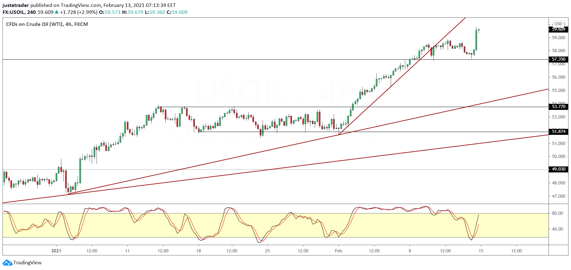The width and height of the screenshot is (571, 270).
Task: Click the TradingView cloud logo icon
Action: 7,263
